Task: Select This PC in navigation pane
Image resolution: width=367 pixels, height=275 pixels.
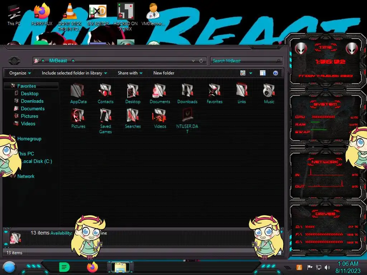Action: (x=26, y=154)
